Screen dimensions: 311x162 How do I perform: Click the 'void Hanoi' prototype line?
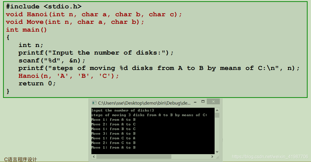pyautogui.click(x=94, y=14)
